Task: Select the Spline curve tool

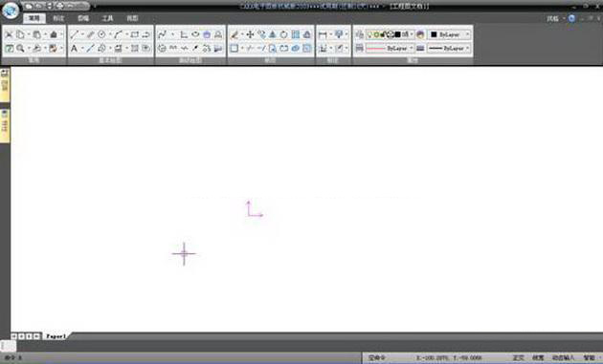Action: 163,35
